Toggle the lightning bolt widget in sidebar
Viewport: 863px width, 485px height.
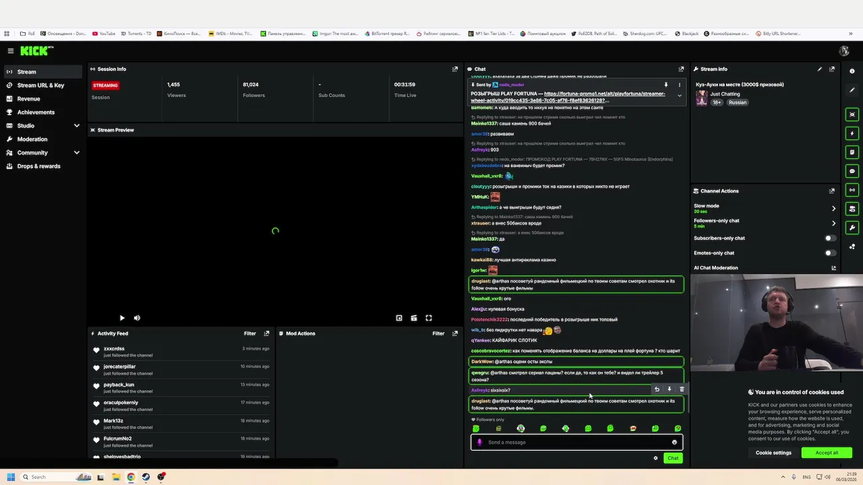(852, 133)
